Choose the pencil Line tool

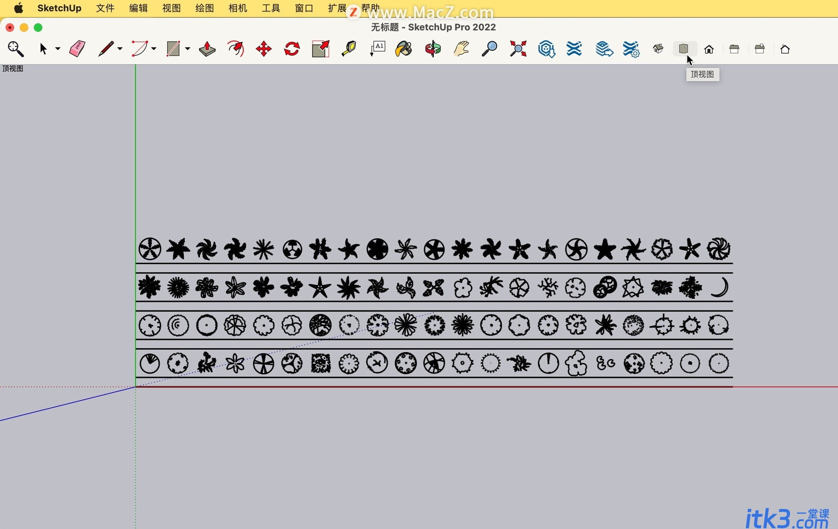(106, 49)
